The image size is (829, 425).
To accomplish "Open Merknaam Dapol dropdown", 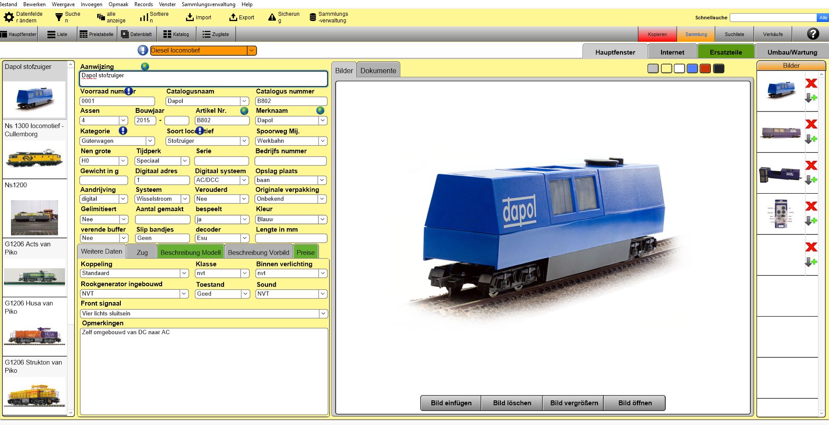I will coord(322,120).
